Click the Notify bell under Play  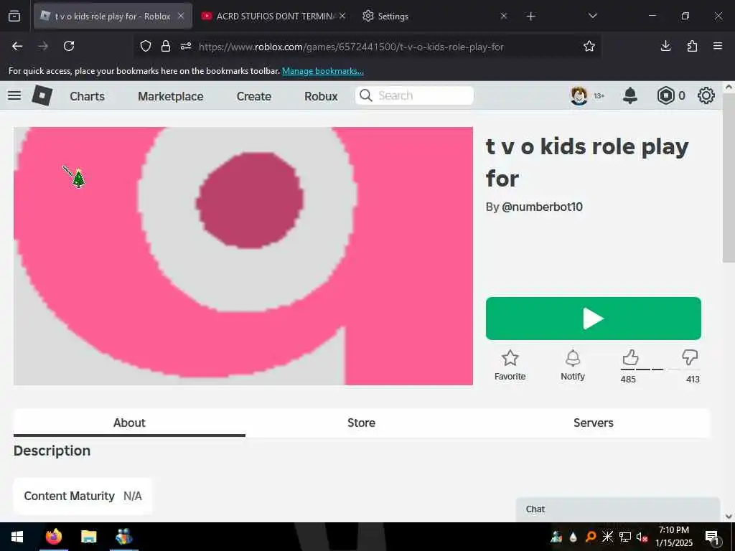[x=573, y=359]
